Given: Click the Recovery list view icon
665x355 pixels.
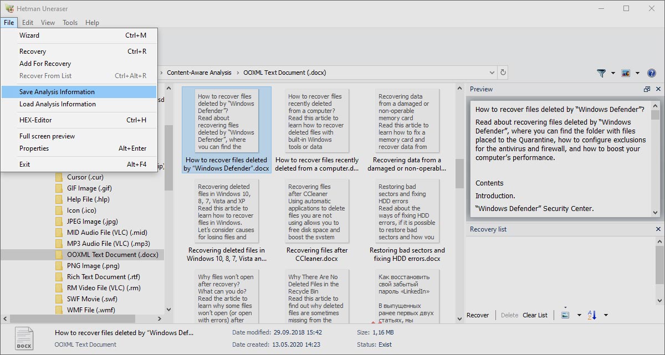Looking at the screenshot, I should [565, 315].
